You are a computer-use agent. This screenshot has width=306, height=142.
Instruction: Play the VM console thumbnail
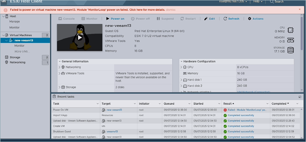[x=79, y=38]
